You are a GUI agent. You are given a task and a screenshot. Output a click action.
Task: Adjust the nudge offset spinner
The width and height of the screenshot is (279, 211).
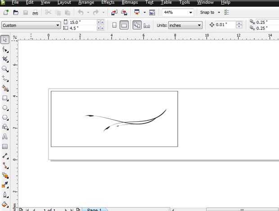click(239, 25)
